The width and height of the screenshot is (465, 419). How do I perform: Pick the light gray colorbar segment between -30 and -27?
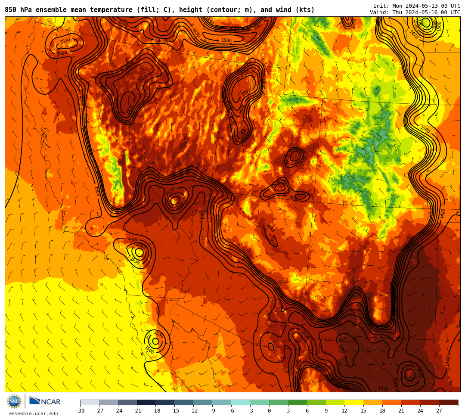click(90, 402)
